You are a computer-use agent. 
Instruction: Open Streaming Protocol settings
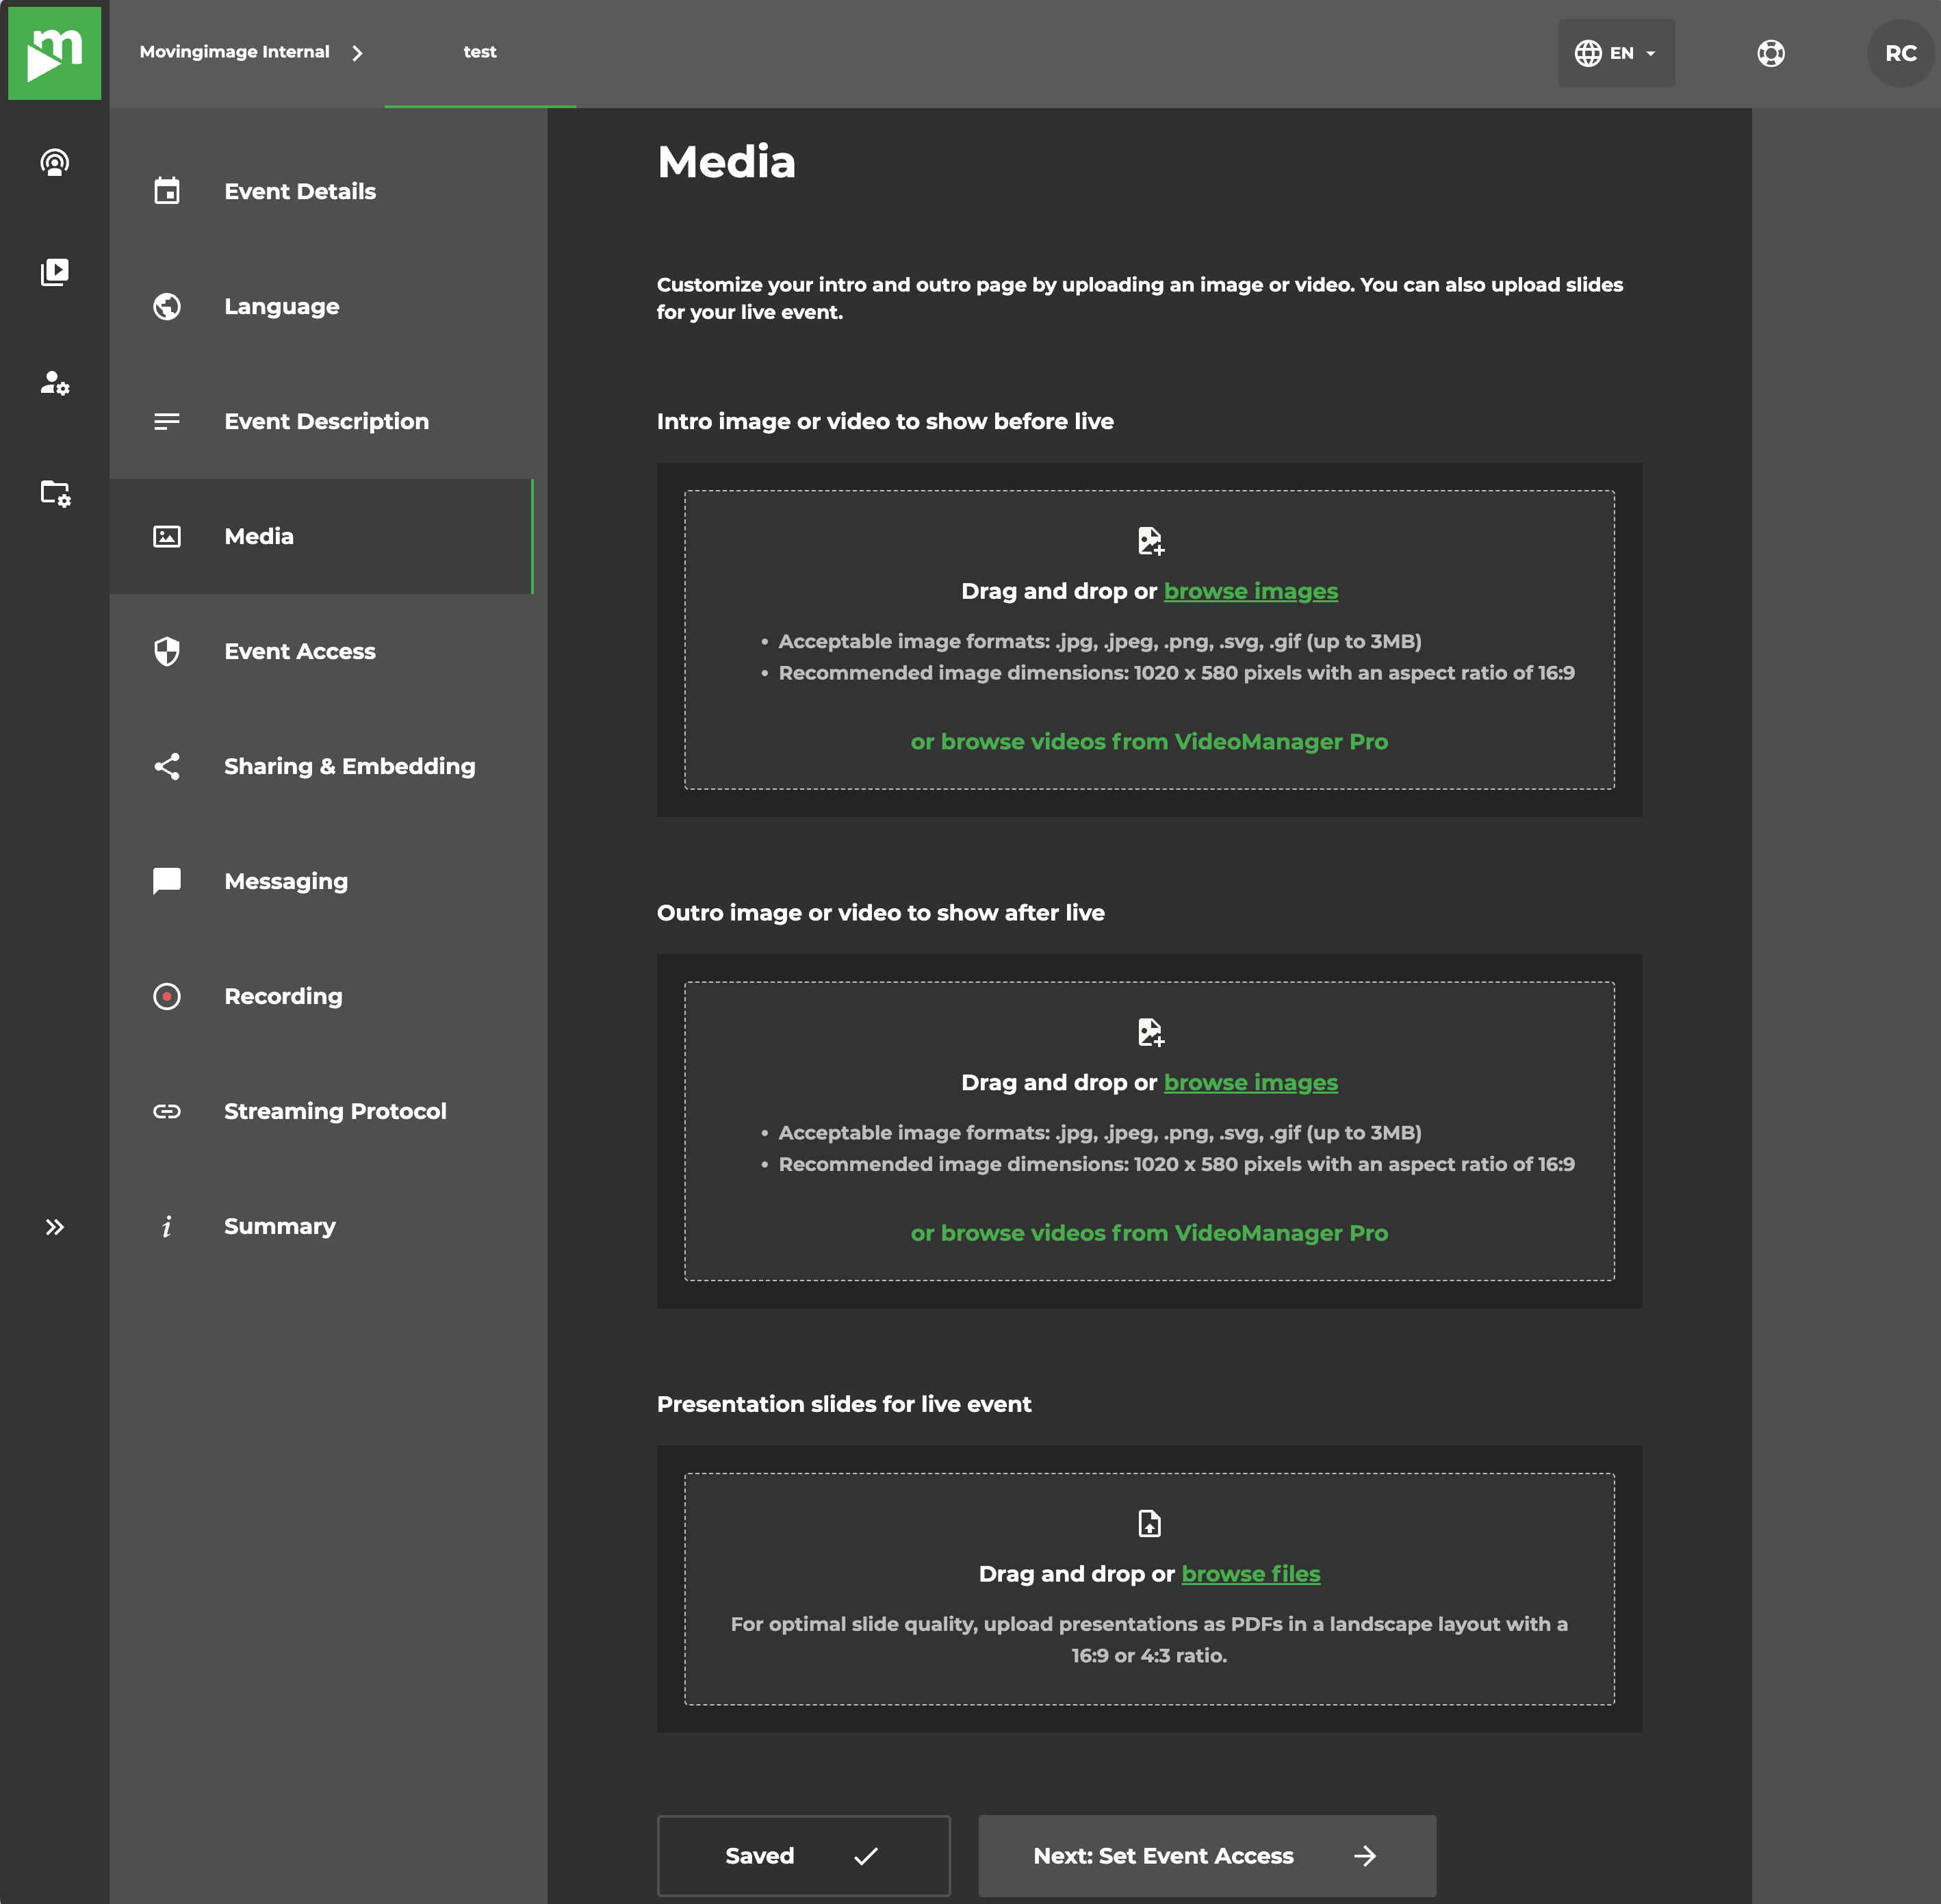321,1111
